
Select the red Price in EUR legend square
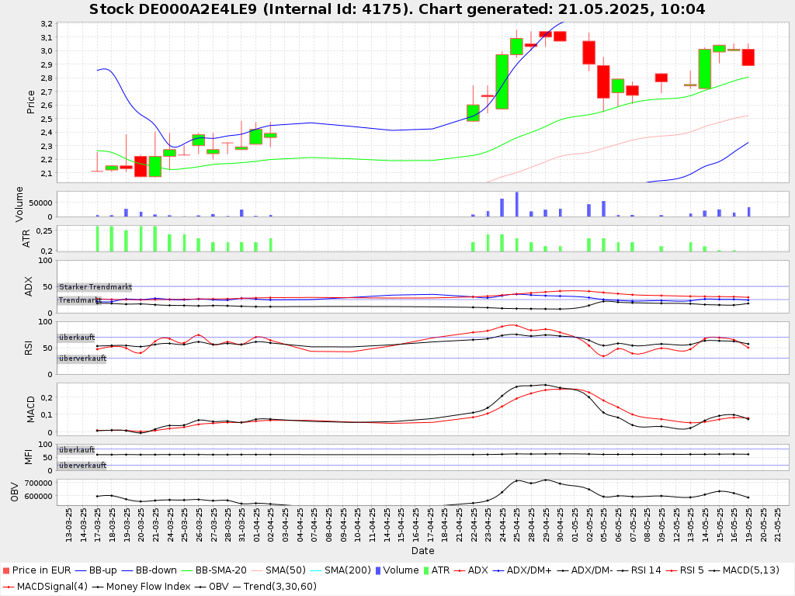pos(6,570)
